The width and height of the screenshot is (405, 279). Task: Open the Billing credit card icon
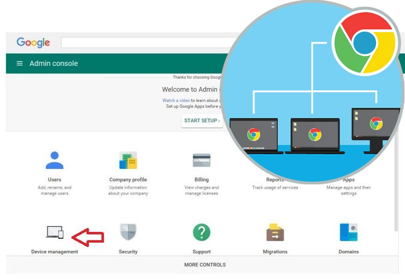202,160
